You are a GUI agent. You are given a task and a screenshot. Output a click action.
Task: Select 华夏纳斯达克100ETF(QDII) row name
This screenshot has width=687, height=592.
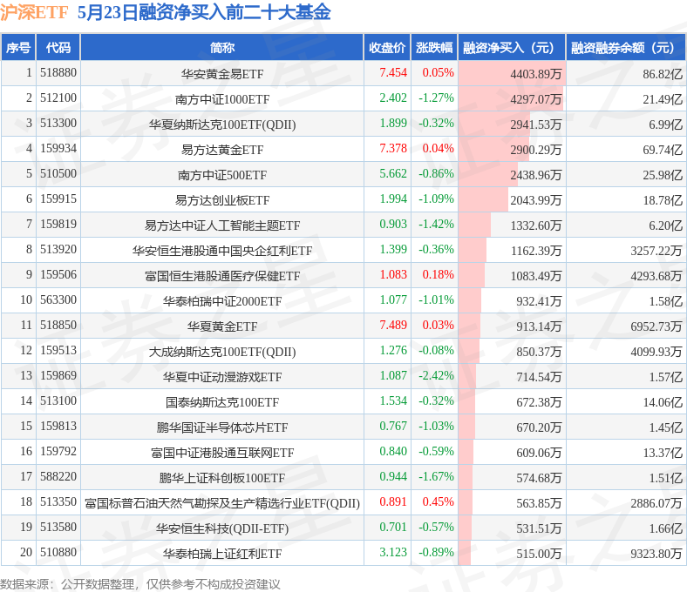click(222, 124)
